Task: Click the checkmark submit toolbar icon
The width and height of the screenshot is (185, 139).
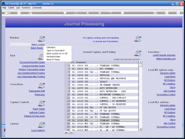Action: [x=167, y=13]
